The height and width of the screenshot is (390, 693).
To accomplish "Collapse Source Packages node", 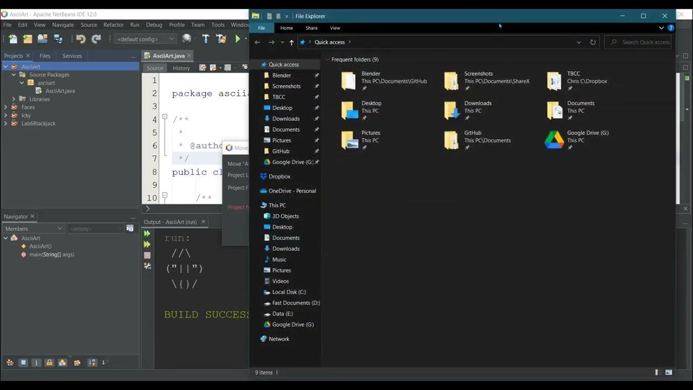I will click(14, 75).
